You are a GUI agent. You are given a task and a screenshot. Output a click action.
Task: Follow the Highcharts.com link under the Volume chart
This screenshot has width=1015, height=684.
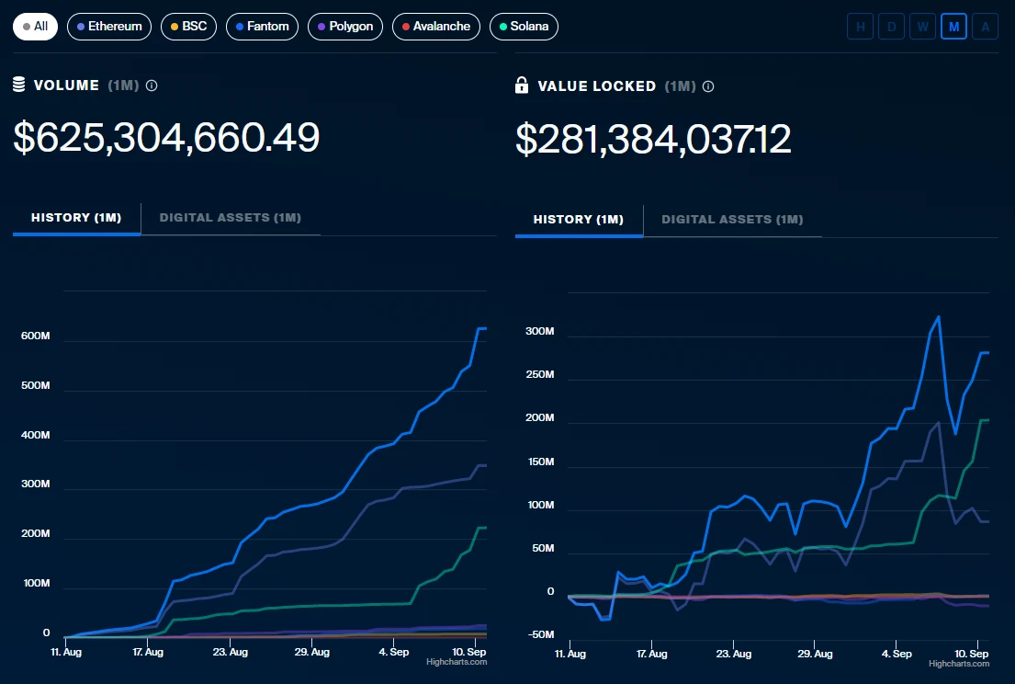[x=457, y=662]
